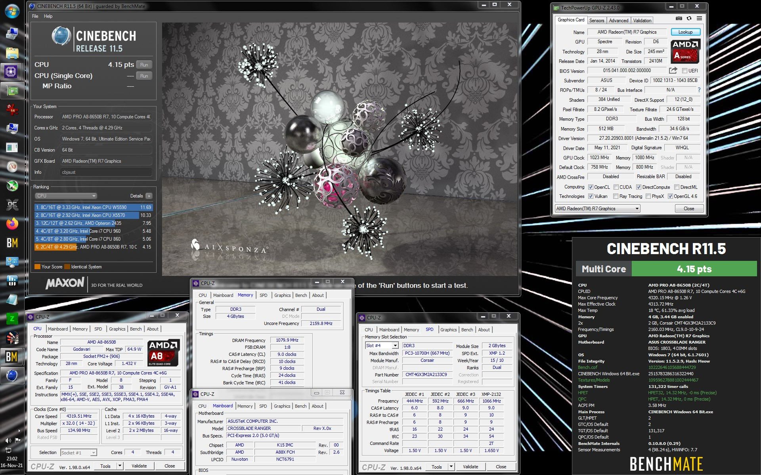The width and height of the screenshot is (761, 475).
Task: Select the active BenchMate taskbar button
Action: pos(12,357)
